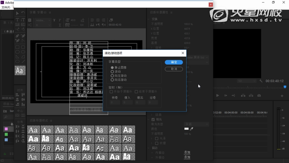289x163 pixels.
Task: Select the Pen tool in titler toolbar
Action: [x=17, y=36]
